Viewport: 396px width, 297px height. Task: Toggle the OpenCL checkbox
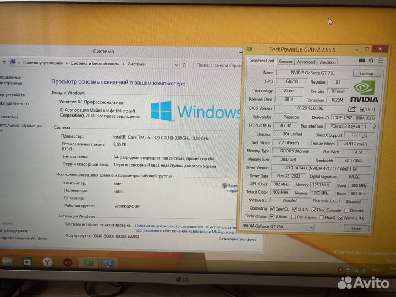click(x=272, y=209)
